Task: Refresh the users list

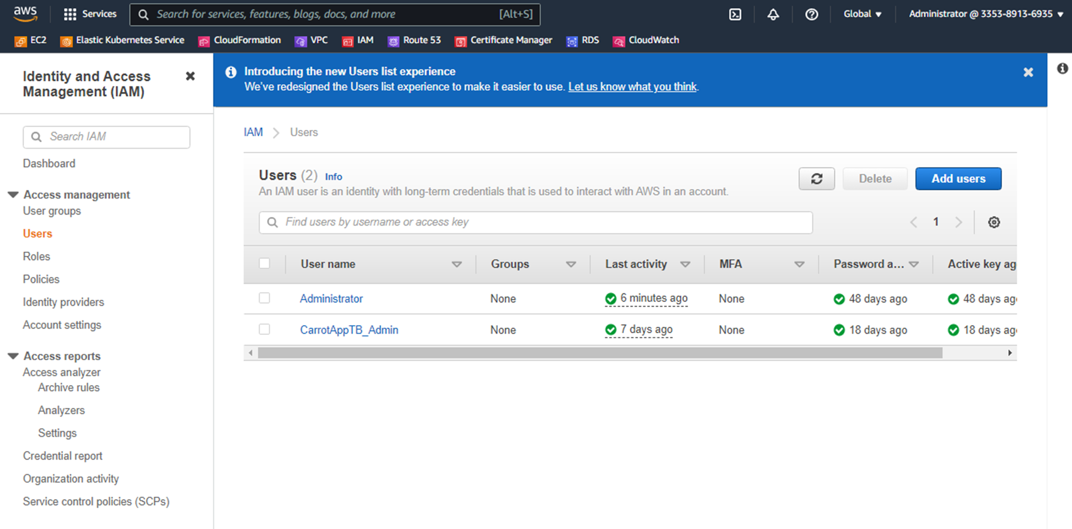Action: click(816, 178)
